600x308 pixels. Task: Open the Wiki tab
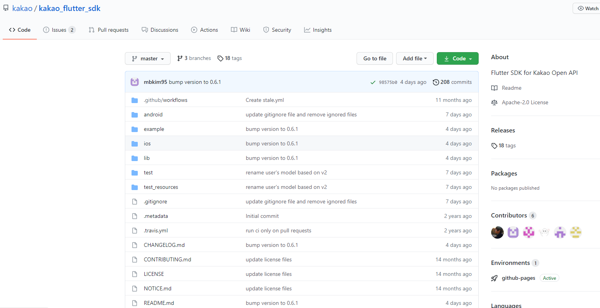pyautogui.click(x=240, y=30)
